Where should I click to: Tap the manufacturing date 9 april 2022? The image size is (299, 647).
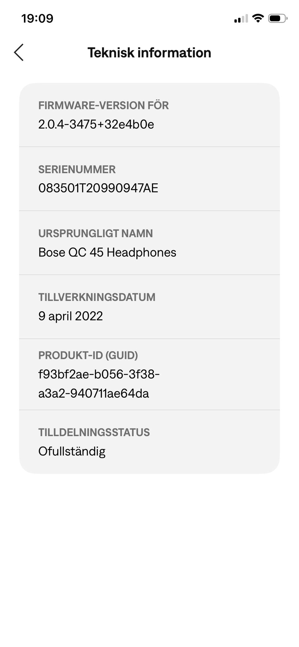click(x=70, y=316)
